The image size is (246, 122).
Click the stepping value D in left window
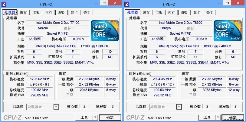[x=110, y=52]
